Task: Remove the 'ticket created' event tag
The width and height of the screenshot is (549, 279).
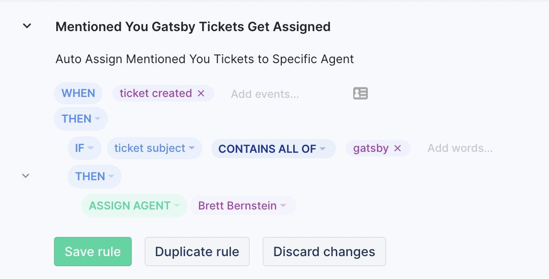Action: click(x=201, y=93)
